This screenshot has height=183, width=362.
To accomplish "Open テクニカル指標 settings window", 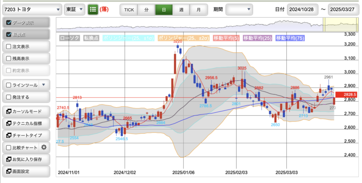I will pyautogui.click(x=26, y=124).
